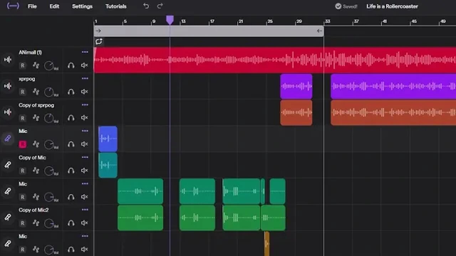Screen dimensions: 456x256
Task: Adjust the Copy of Mic2 volume knob
Action: [49, 223]
